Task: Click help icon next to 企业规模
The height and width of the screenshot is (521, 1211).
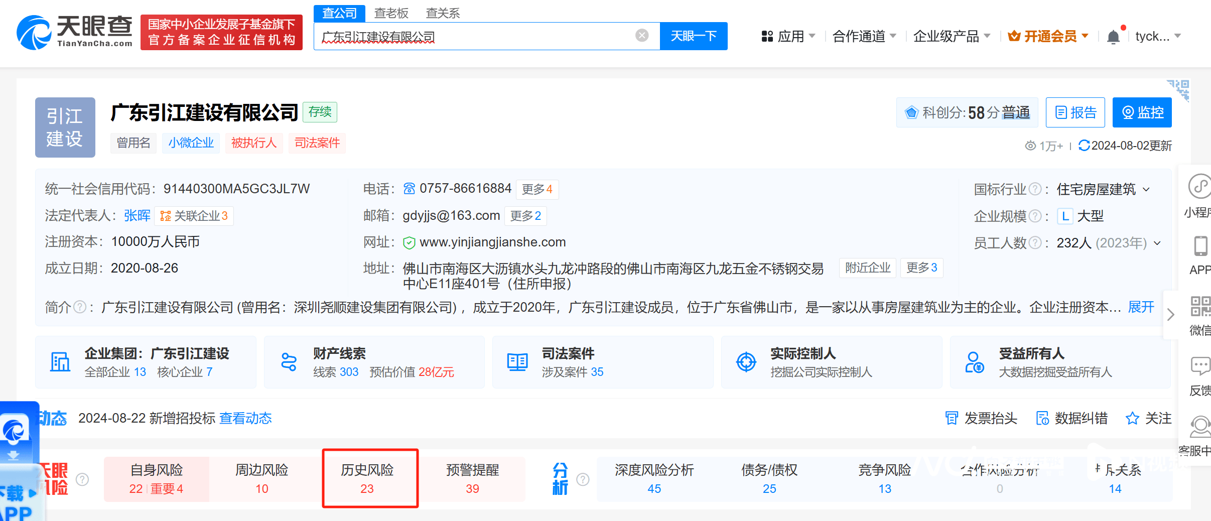Action: 1035,216
